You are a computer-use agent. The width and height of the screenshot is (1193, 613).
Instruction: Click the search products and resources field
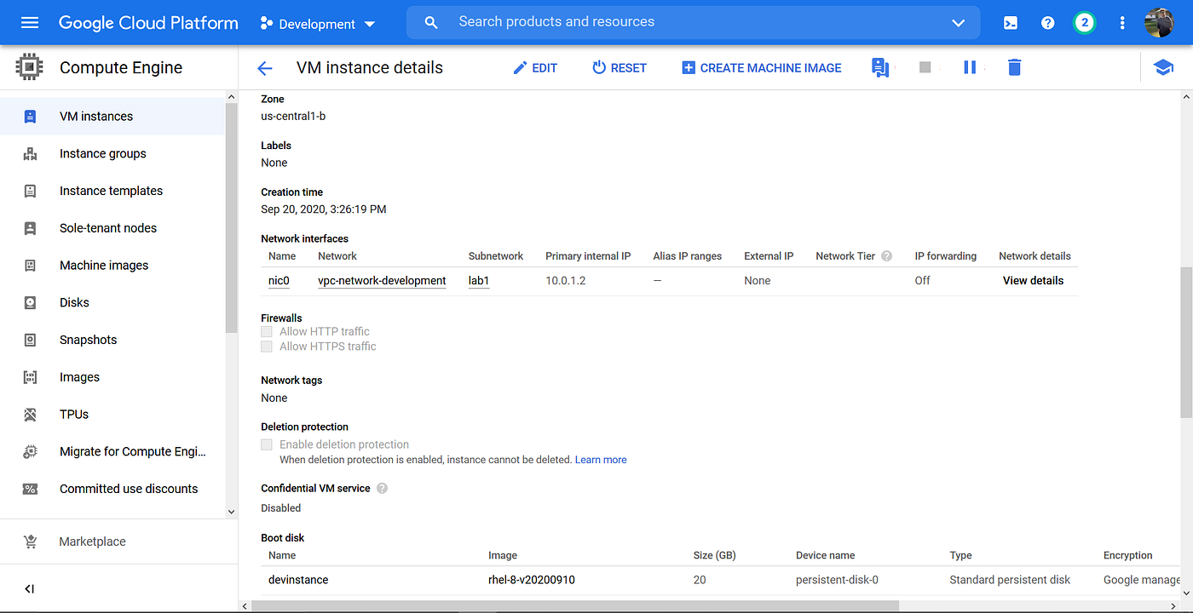(x=692, y=22)
